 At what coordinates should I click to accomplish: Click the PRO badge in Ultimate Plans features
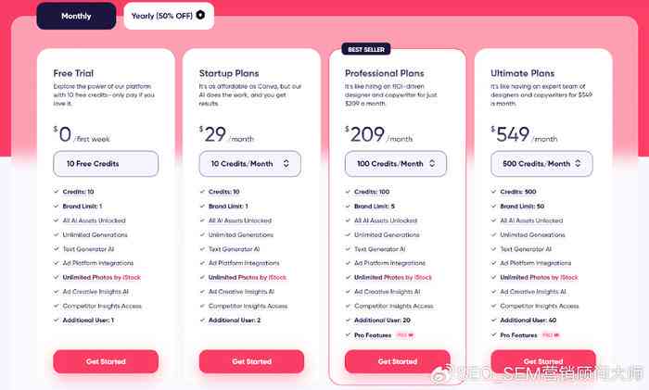pyautogui.click(x=551, y=335)
